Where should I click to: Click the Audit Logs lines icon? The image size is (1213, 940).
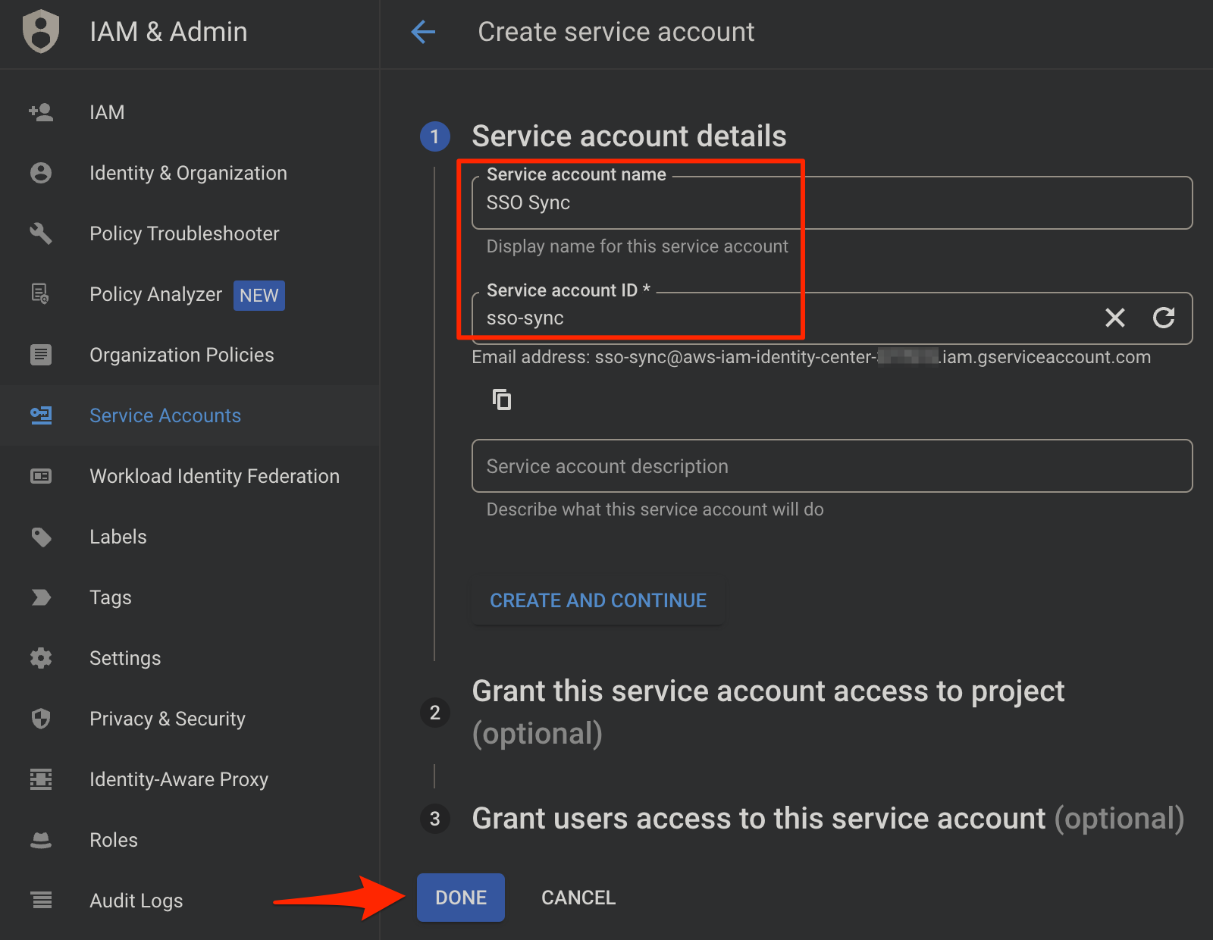pyautogui.click(x=41, y=901)
